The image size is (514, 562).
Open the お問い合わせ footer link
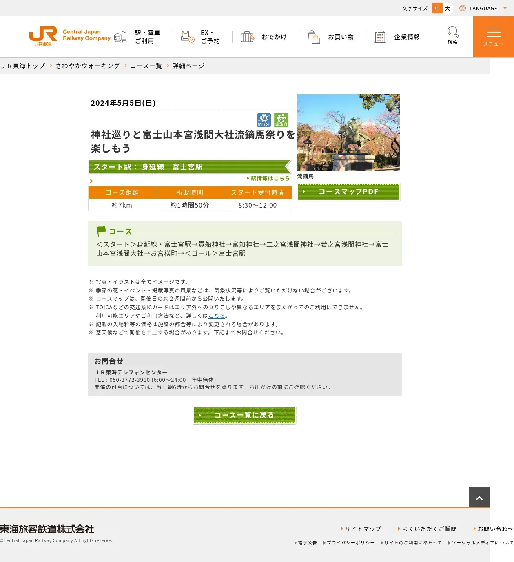494,529
